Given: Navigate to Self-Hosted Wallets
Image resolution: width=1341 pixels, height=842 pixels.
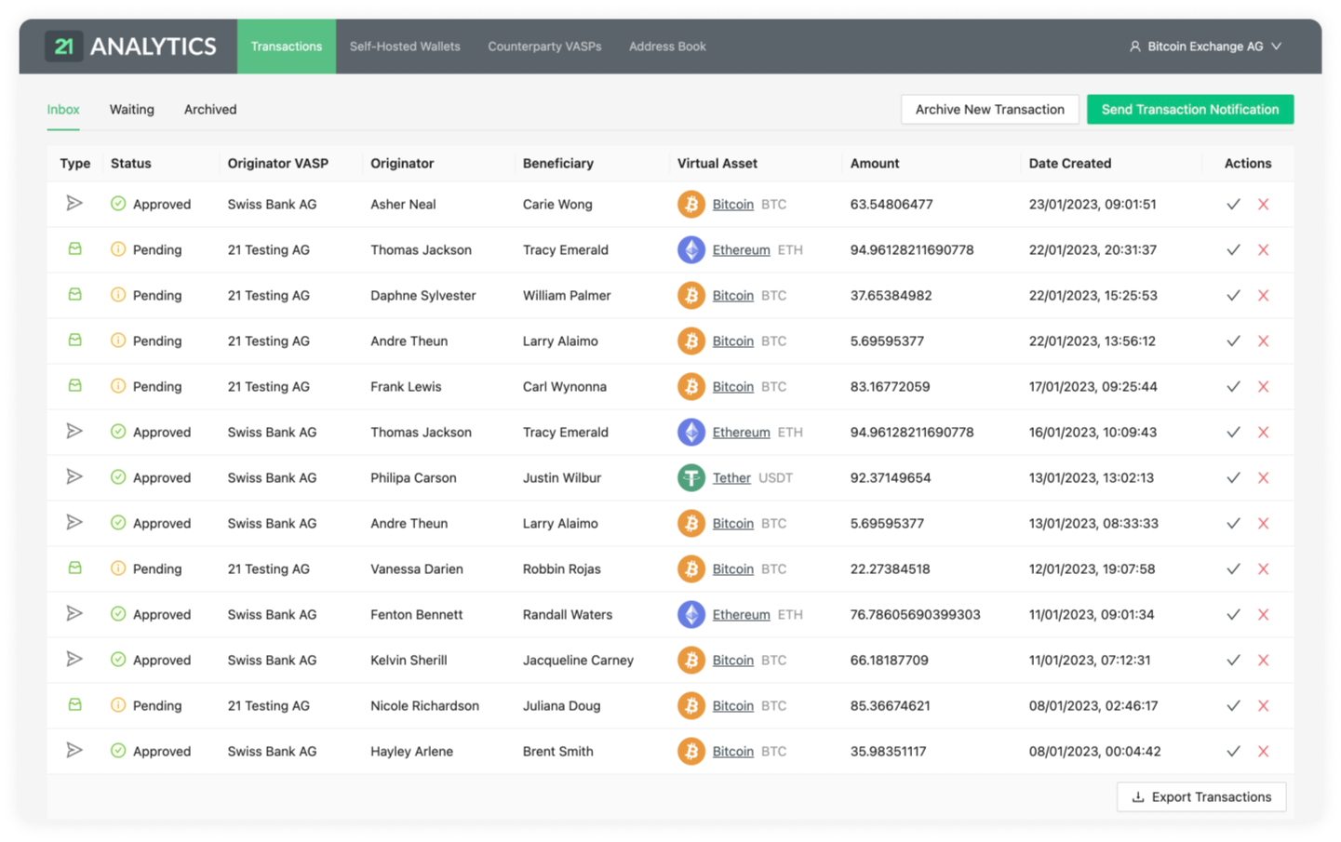Looking at the screenshot, I should coord(404,46).
